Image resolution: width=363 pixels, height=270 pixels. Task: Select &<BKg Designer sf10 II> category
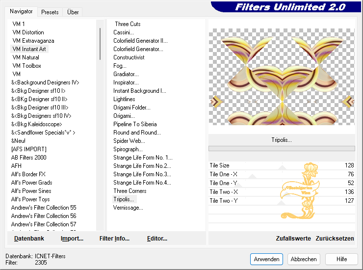[39, 99]
